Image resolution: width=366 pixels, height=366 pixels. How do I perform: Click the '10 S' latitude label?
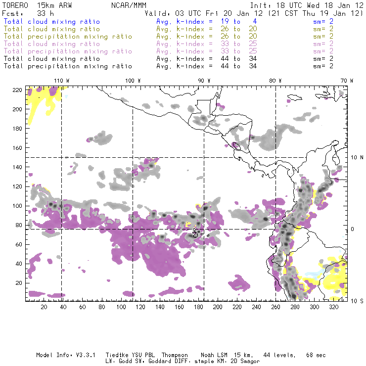(x=357, y=301)
